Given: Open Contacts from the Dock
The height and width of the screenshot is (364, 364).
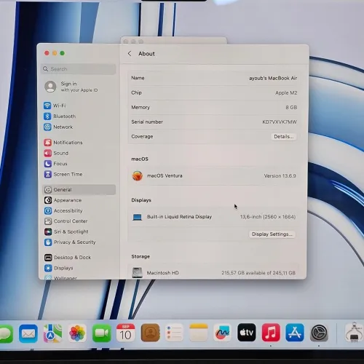Looking at the screenshot, I should point(150,333).
